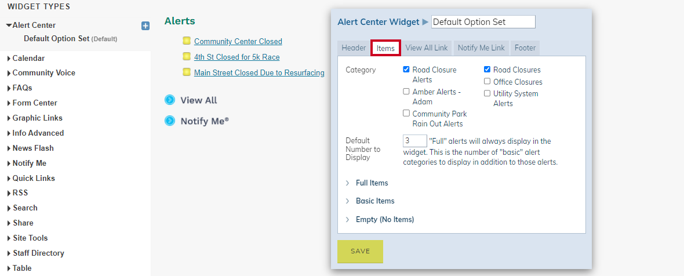Click the blue plus icon beside Alert Center
The image size is (684, 276).
(145, 26)
